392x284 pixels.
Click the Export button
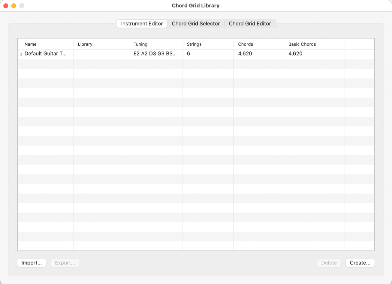click(x=65, y=263)
